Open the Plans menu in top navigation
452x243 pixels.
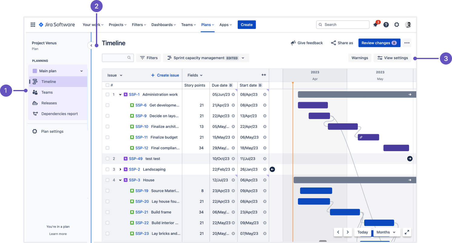pyautogui.click(x=207, y=25)
